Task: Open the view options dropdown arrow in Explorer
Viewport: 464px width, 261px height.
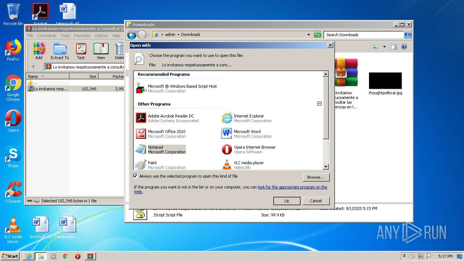Action: pos(384,47)
